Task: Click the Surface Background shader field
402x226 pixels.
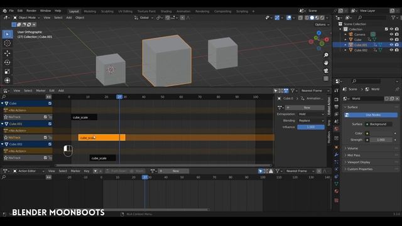Action: pyautogui.click(x=378, y=124)
